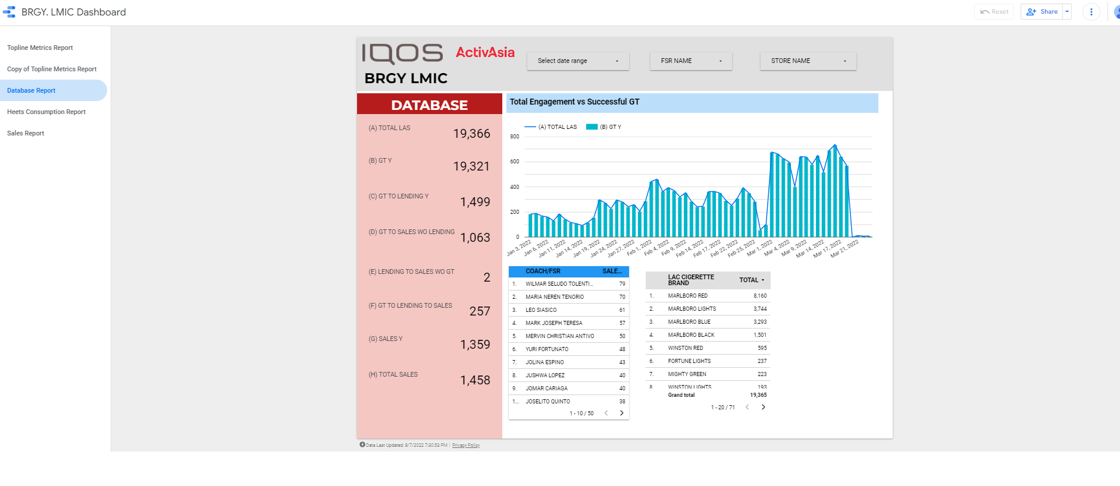1120x486 pixels.
Task: Click the (B) GT Y scorecard value 19,321
Action: 471,166
